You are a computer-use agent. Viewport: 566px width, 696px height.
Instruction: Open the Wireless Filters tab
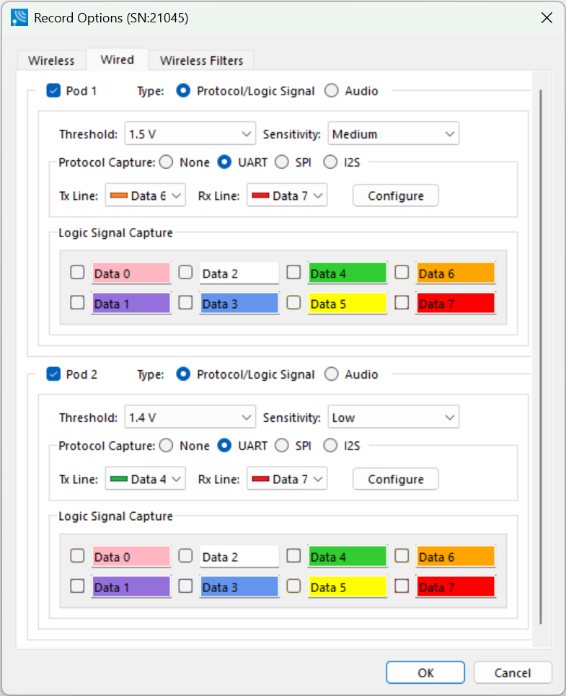201,61
